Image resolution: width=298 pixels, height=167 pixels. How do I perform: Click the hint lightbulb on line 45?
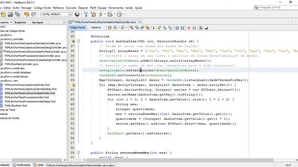pyautogui.click(x=74, y=85)
